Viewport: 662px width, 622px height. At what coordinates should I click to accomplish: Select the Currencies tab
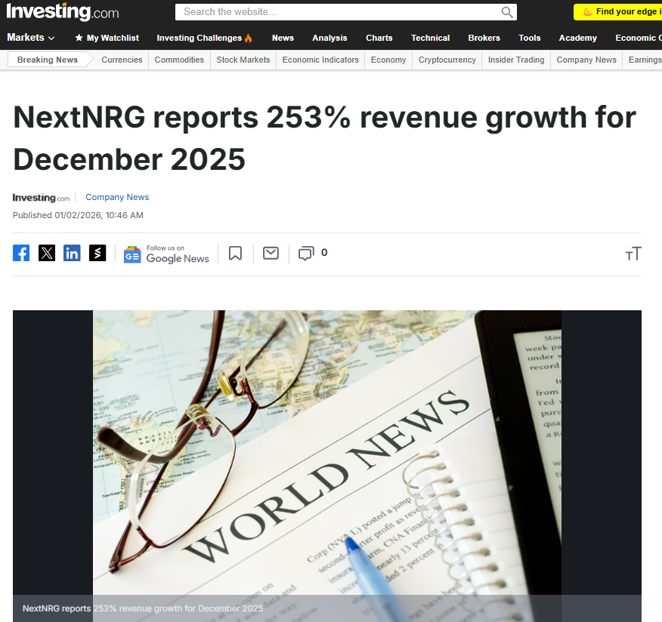click(122, 60)
